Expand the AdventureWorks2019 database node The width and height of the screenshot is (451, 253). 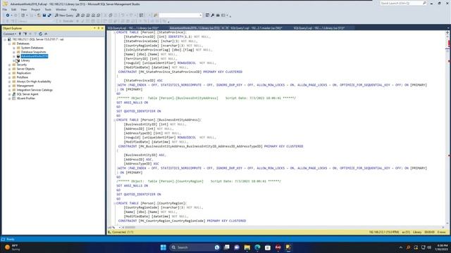14,56
